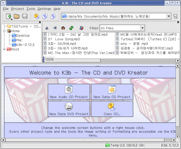Open the Filter All Files dropdown
This screenshot has height=149, width=181.
tap(142, 28)
